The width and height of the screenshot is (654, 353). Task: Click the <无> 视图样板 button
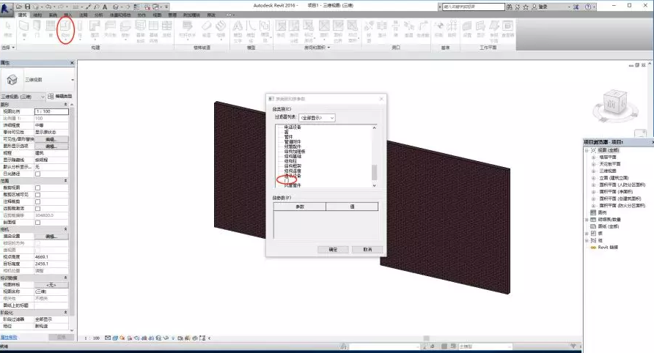pos(51,285)
